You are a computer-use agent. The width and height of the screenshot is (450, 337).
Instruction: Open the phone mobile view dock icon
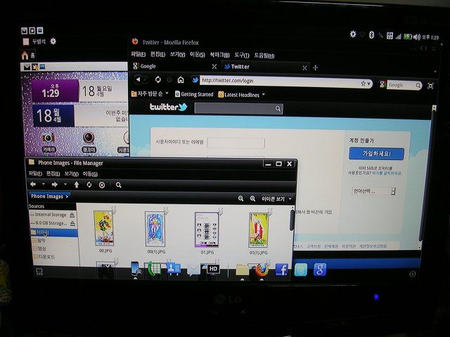pyautogui.click(x=135, y=269)
